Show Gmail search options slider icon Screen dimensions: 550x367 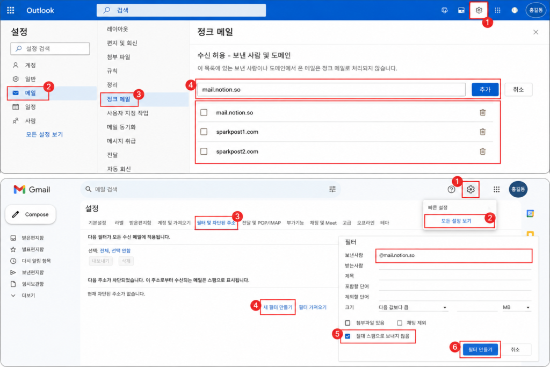click(332, 189)
